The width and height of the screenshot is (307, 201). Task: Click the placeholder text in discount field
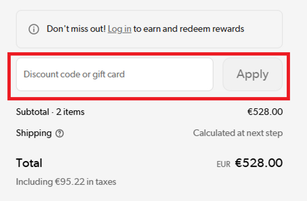click(x=74, y=74)
